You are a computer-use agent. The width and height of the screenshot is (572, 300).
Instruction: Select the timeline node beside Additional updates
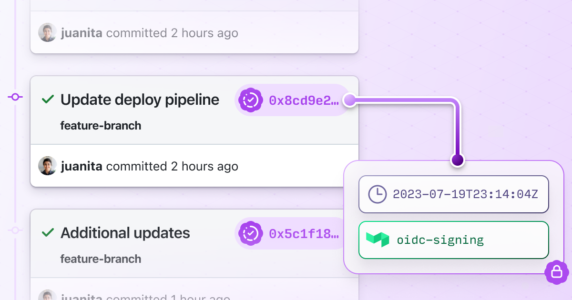click(15, 230)
